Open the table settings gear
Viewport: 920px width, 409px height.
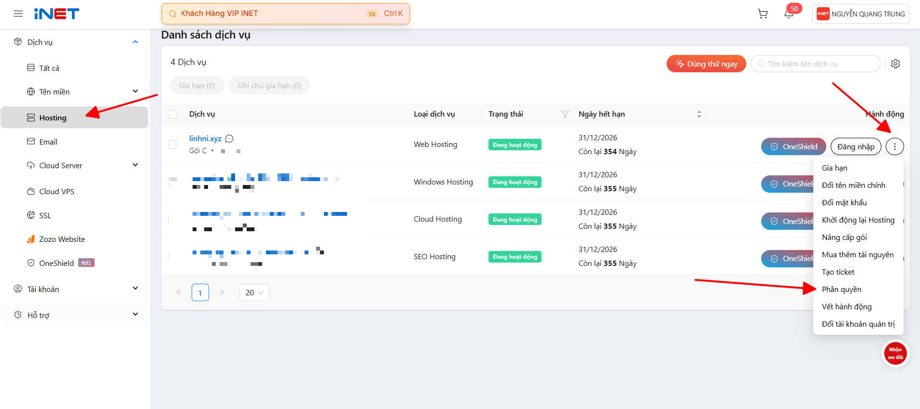click(895, 64)
